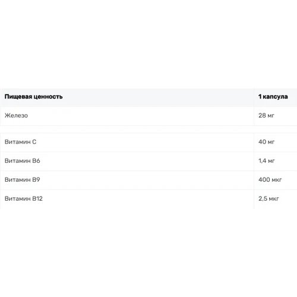
Task: Click the '1 капсула' column header
Action: pyautogui.click(x=276, y=97)
